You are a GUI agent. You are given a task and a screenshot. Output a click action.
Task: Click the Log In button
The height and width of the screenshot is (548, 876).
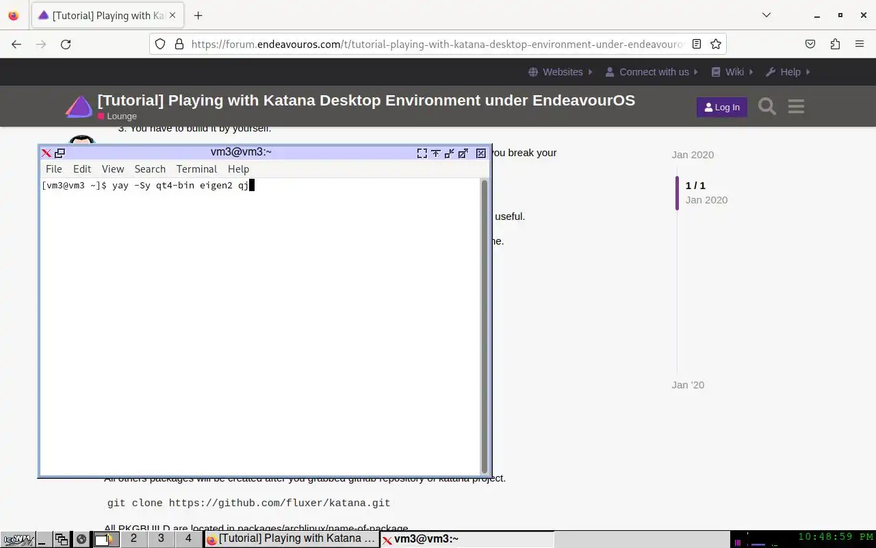722,107
